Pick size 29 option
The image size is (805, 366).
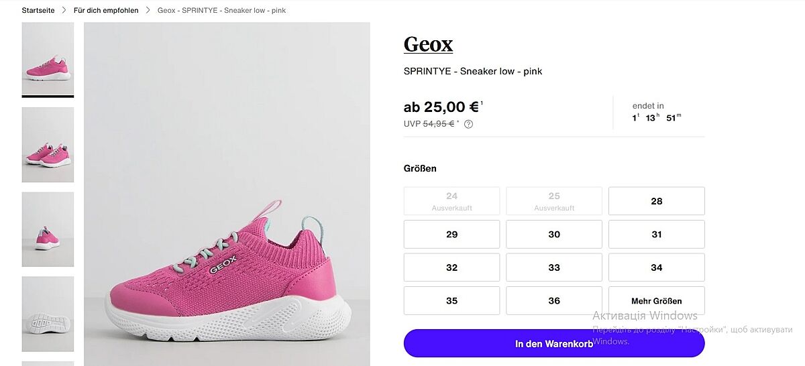point(451,235)
